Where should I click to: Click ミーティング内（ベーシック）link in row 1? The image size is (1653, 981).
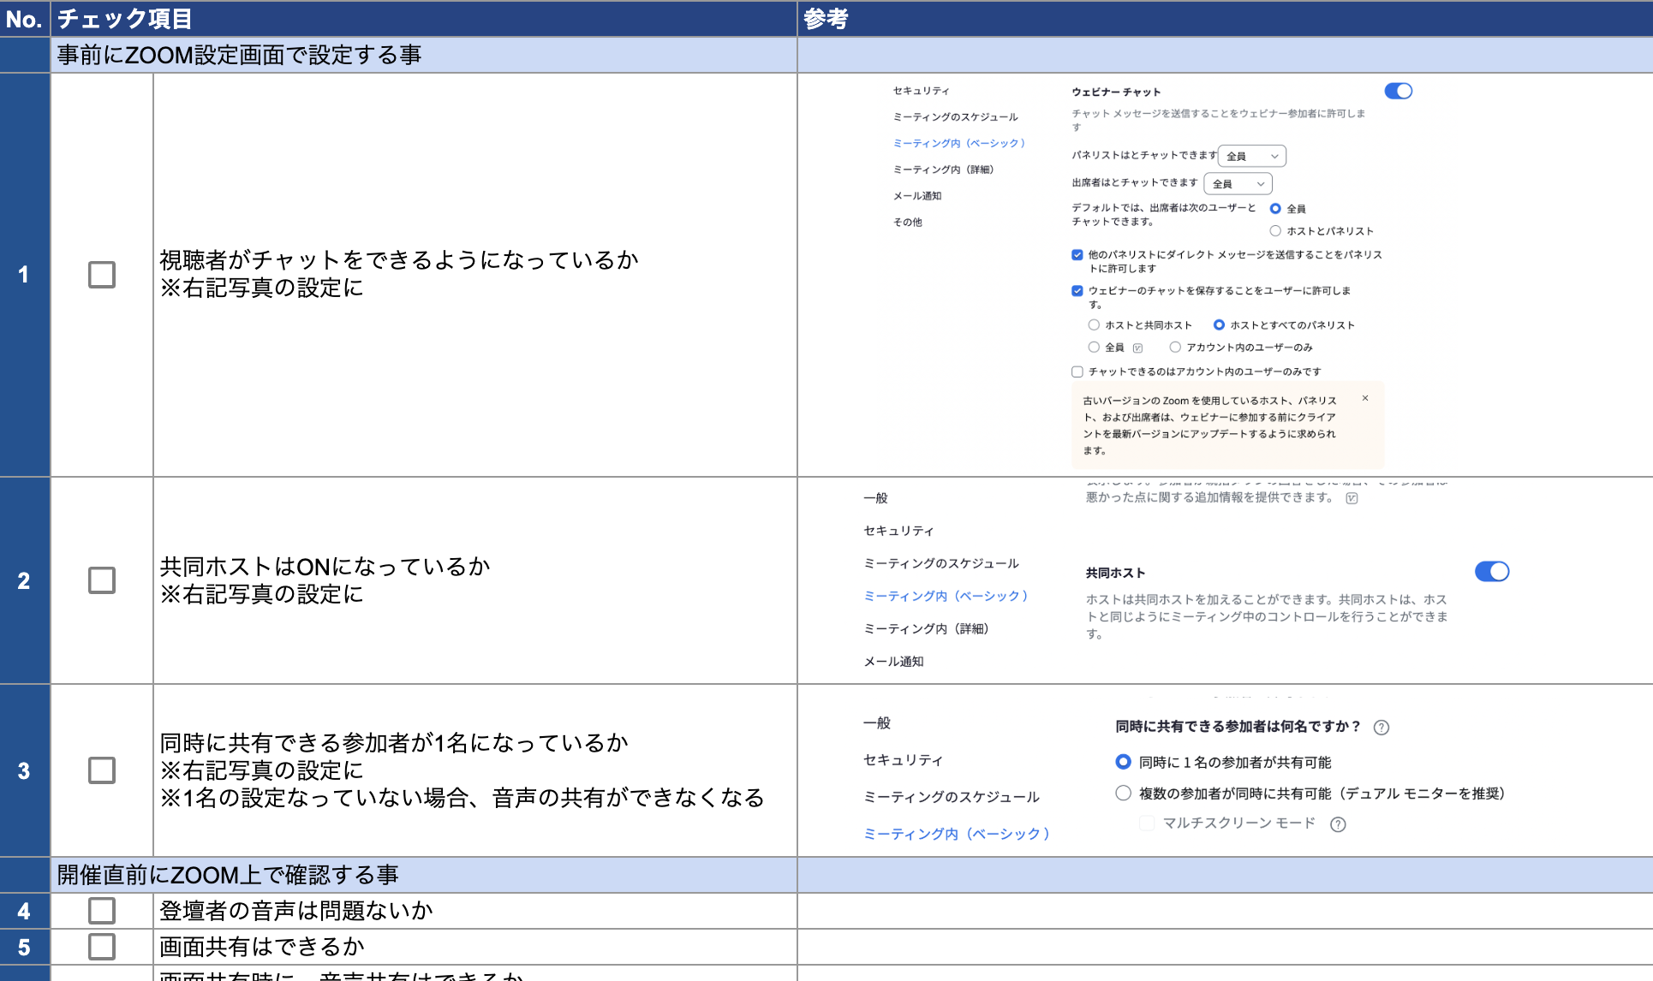pyautogui.click(x=958, y=143)
